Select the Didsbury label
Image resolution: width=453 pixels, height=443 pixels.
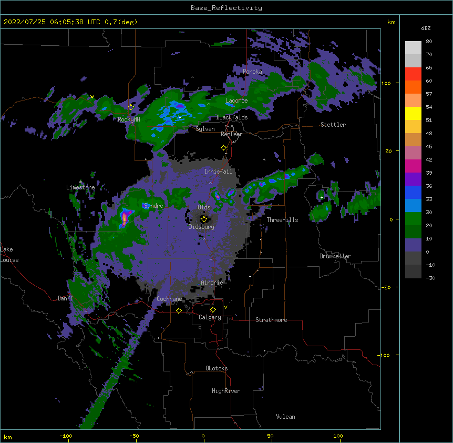coord(201,227)
